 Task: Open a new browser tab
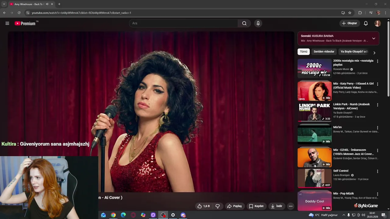(59, 4)
